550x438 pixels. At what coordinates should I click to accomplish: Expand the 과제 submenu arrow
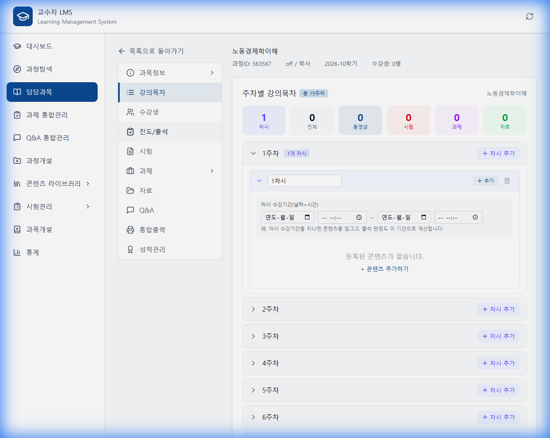[212, 171]
